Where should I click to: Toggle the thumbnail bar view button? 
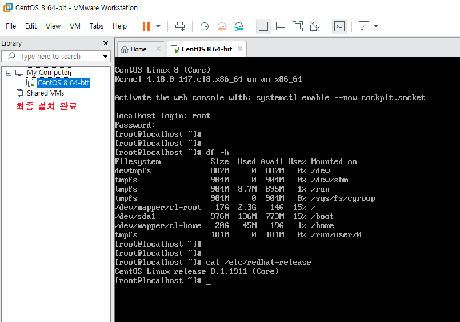click(281, 26)
